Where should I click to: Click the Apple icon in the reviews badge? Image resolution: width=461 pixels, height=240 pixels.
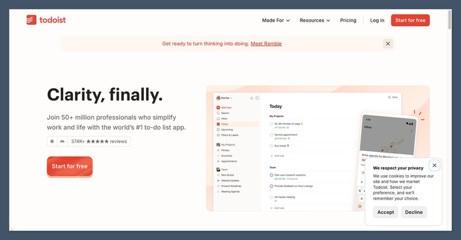click(52, 141)
